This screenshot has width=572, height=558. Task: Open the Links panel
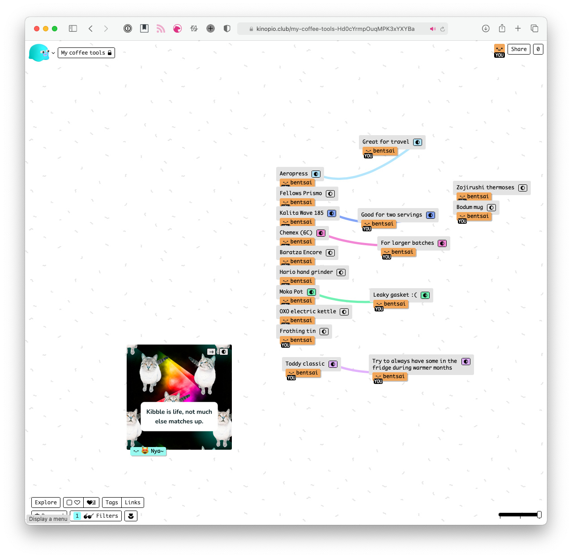[x=132, y=503]
